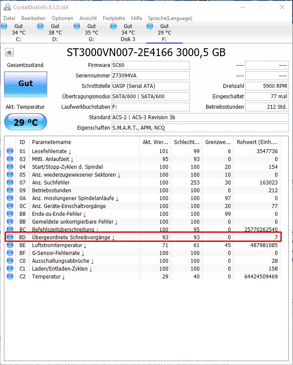Switch to drive G: disk tab
Viewport: 293px width, 365px height.
pyautogui.click(x=92, y=33)
